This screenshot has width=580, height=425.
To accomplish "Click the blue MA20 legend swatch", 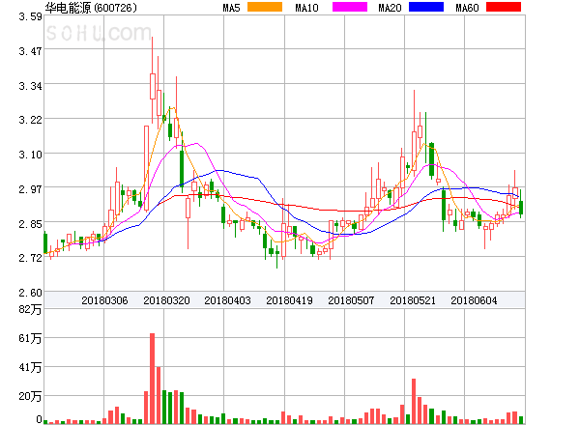I will click(426, 7).
